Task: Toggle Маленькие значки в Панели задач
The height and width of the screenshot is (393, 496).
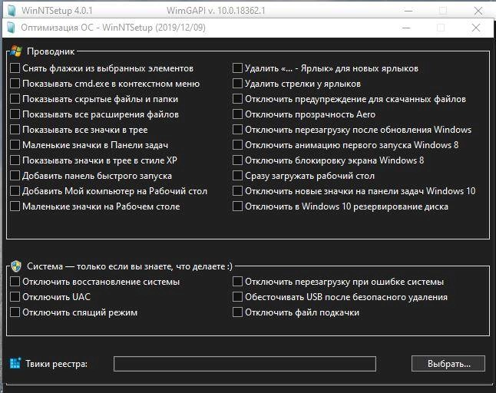Action: 15,145
